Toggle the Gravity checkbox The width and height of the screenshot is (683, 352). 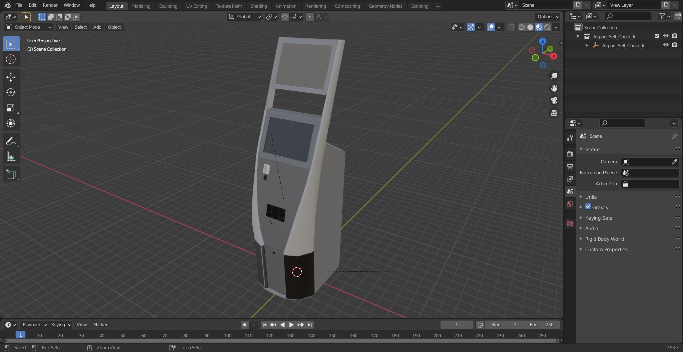[588, 207]
